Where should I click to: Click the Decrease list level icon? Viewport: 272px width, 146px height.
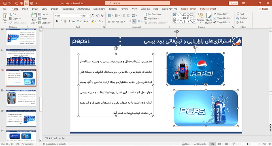124,16
